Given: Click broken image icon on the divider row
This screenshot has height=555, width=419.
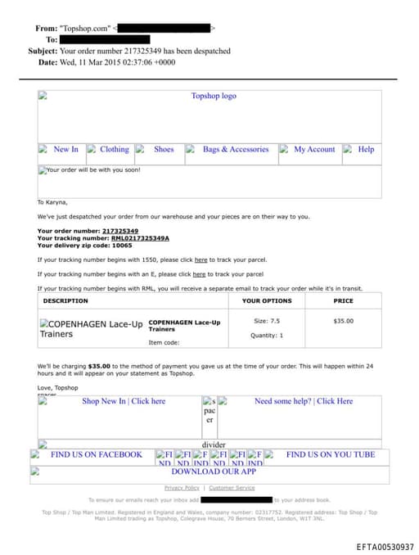Looking at the screenshot, I should pos(43,444).
